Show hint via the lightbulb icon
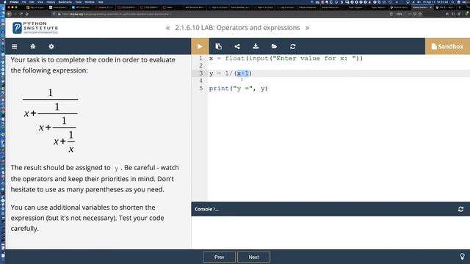470x264 pixels. (462, 257)
